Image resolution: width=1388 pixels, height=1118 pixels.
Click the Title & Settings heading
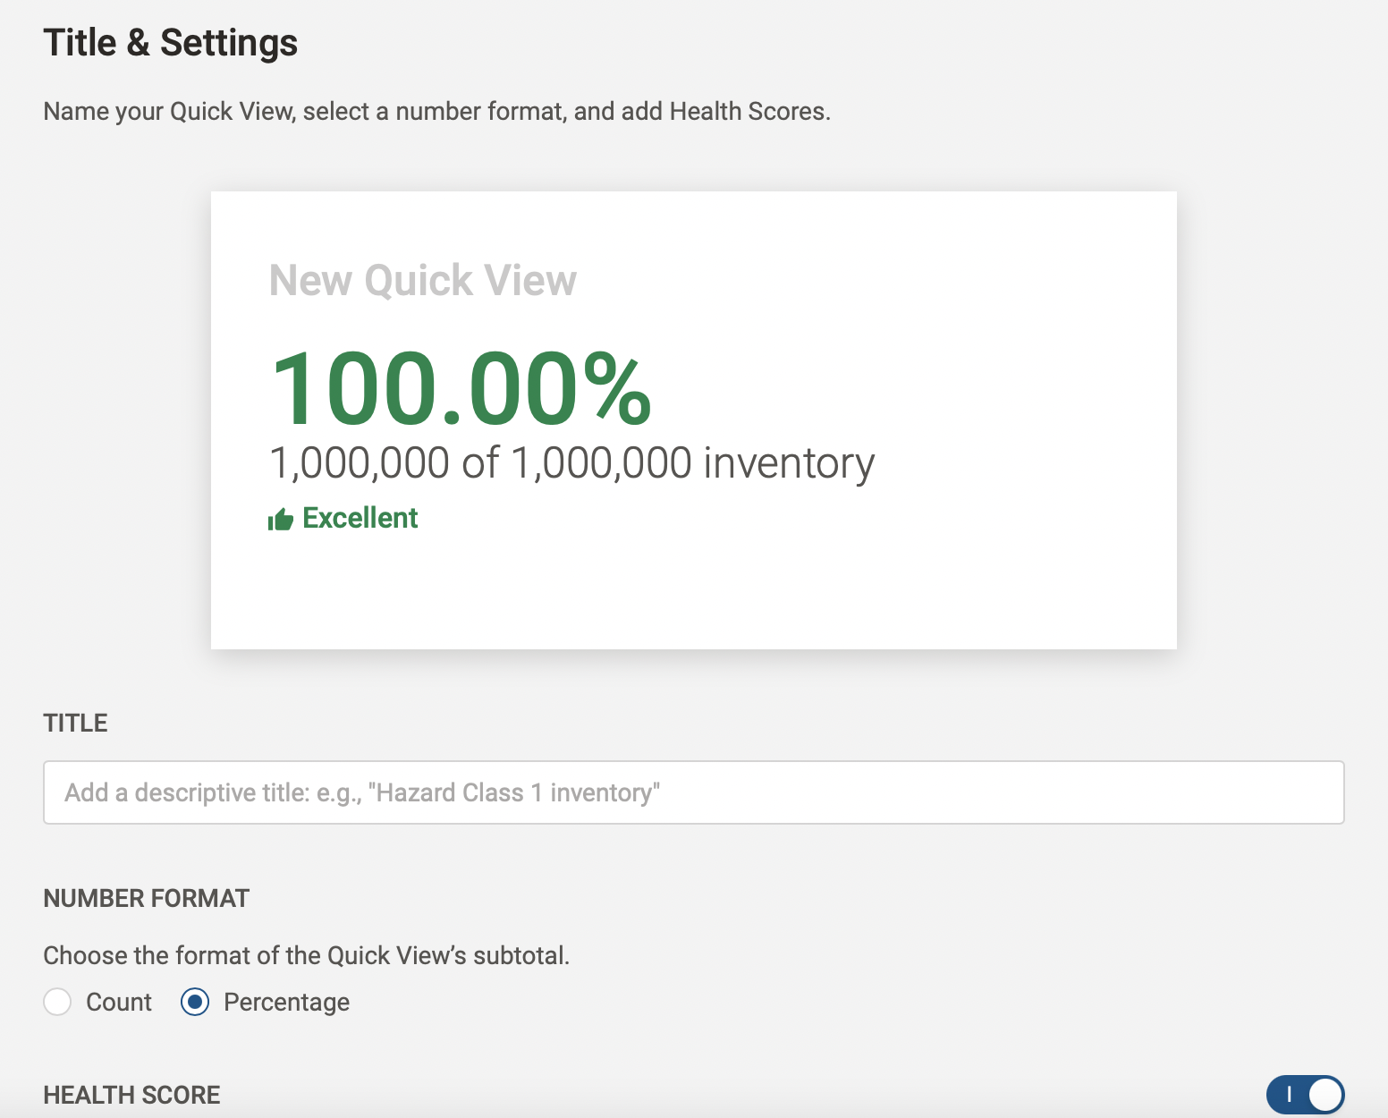click(x=171, y=43)
